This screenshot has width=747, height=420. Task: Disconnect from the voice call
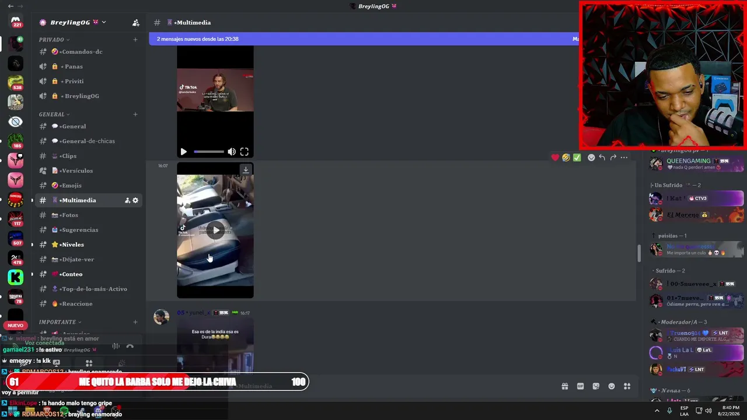130,346
